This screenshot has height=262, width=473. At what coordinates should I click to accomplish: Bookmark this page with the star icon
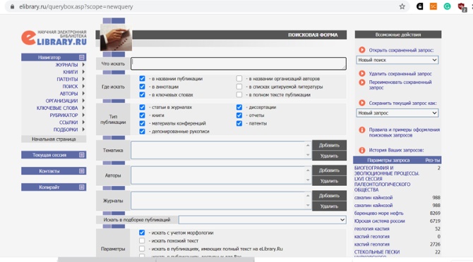(x=402, y=6)
